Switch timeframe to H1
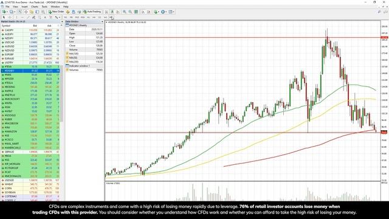389x219 pixels. pyautogui.click(x=88, y=17)
